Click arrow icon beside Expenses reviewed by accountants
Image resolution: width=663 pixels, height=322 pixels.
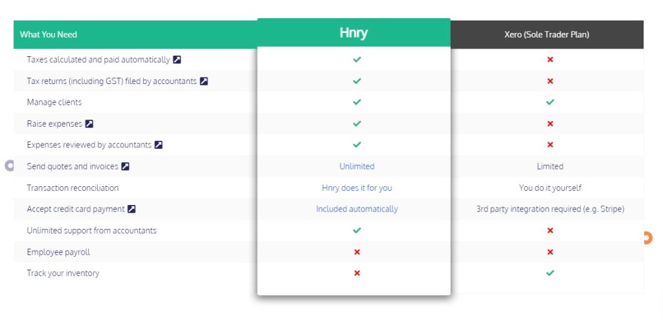pos(158,145)
